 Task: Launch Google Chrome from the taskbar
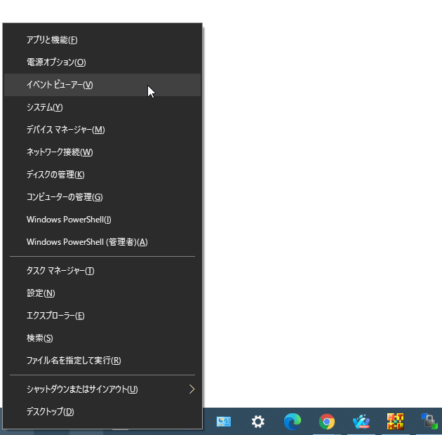coord(327,422)
